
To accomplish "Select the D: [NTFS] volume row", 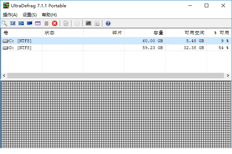I will 116,48.
